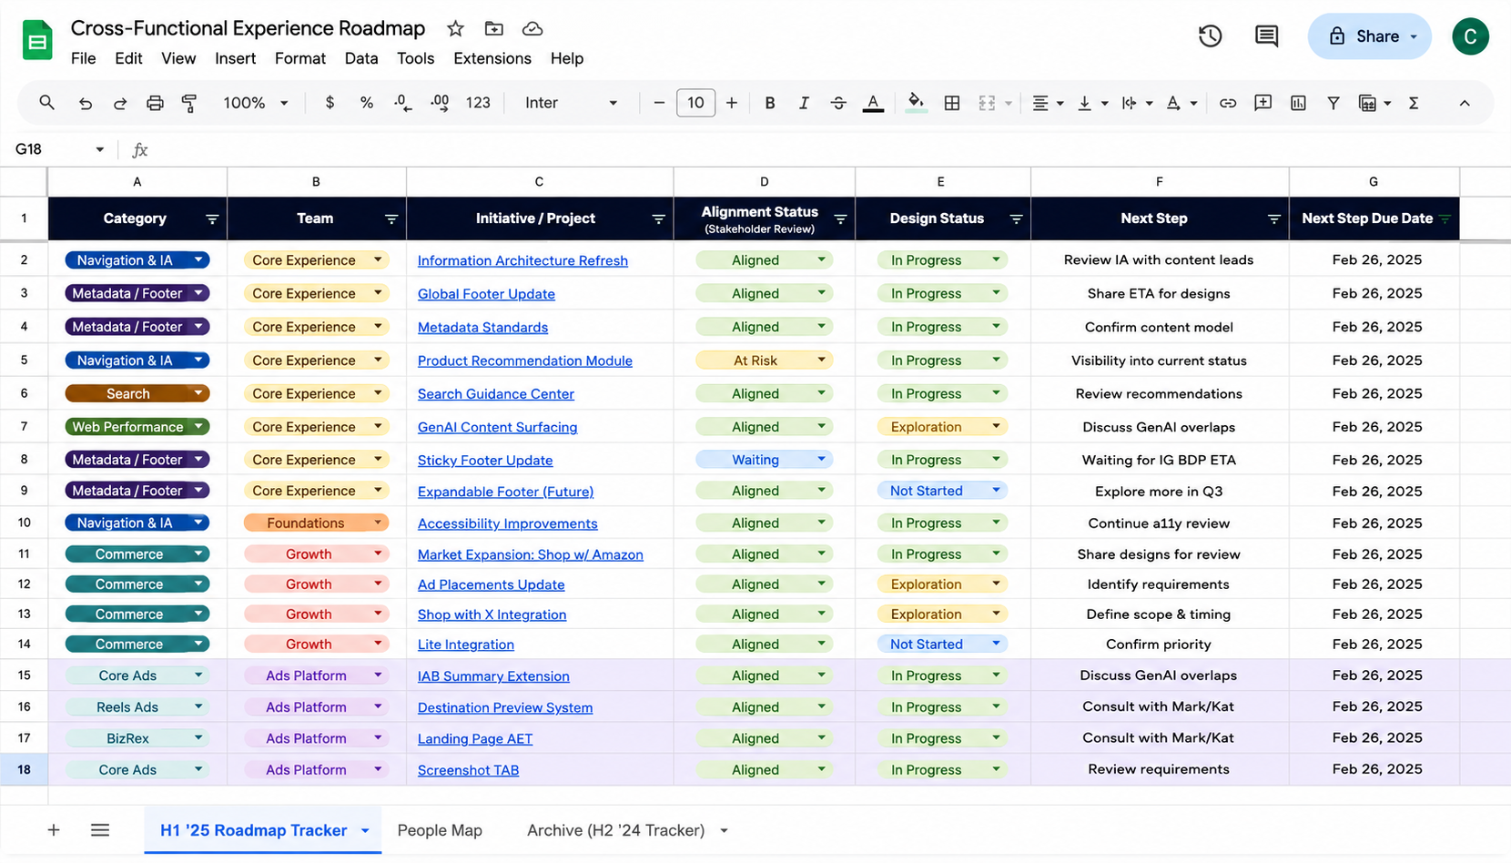This screenshot has width=1511, height=863.
Task: Format selection as currency
Action: pos(330,103)
